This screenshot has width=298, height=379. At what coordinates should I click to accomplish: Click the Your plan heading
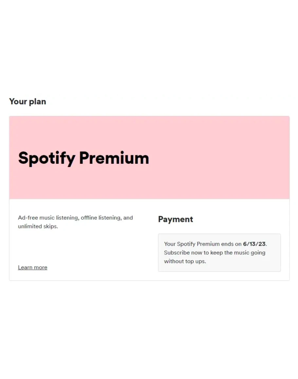click(x=28, y=102)
